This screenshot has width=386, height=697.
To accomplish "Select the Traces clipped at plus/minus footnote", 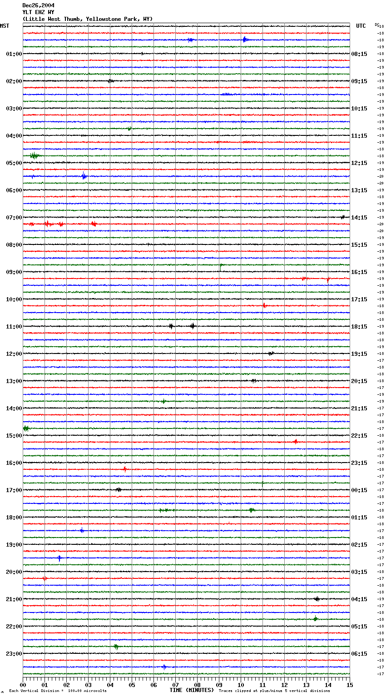I will click(274, 691).
